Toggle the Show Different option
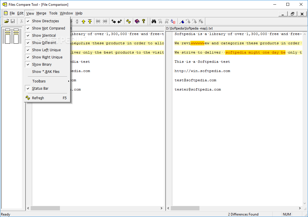 tap(47, 43)
